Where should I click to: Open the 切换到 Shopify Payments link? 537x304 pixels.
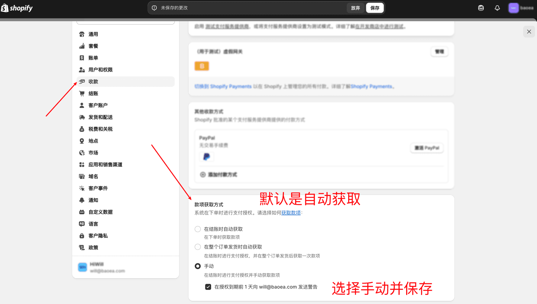click(223, 86)
